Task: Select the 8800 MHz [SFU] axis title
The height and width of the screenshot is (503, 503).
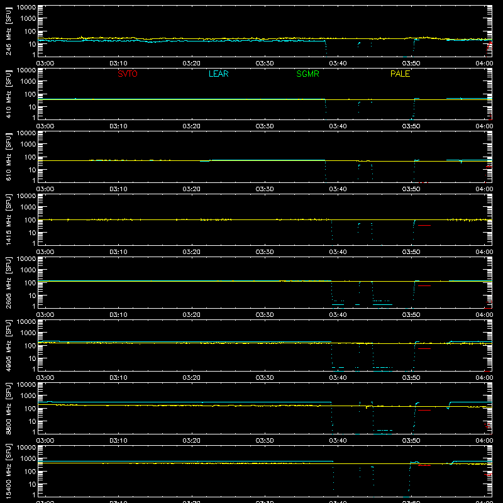Action: [x=9, y=409]
